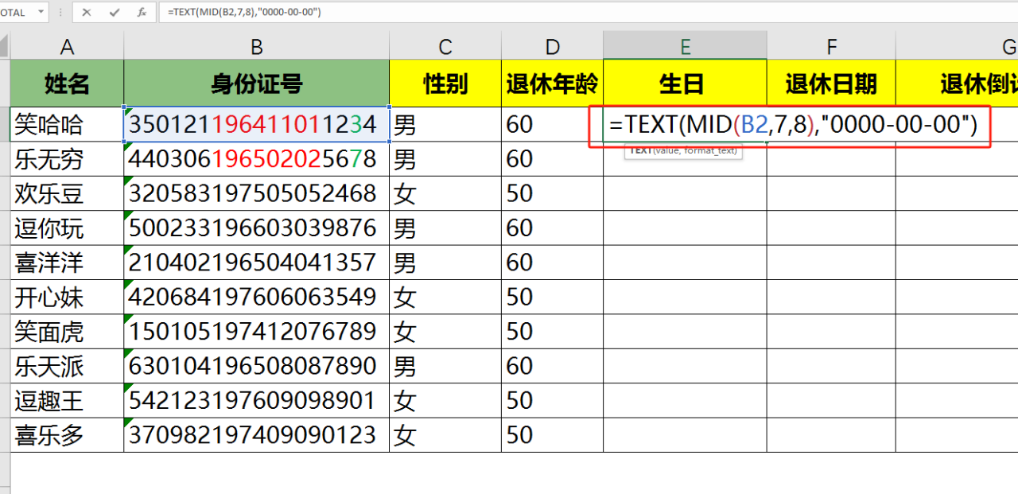Select the name cell 乐天派
Image resolution: width=1018 pixels, height=494 pixels.
point(67,366)
